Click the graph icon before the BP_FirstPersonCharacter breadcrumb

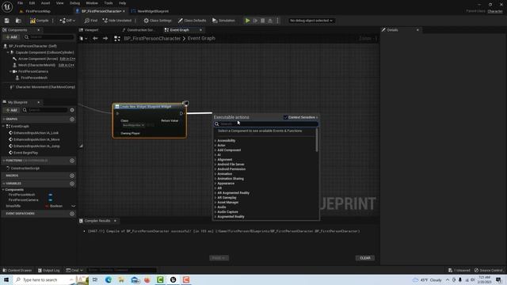(117, 39)
